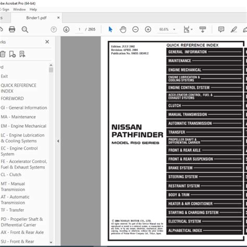Click ENGINE MECHANICAL index entry
Viewport: 247px width, 247px height.
click(x=204, y=70)
